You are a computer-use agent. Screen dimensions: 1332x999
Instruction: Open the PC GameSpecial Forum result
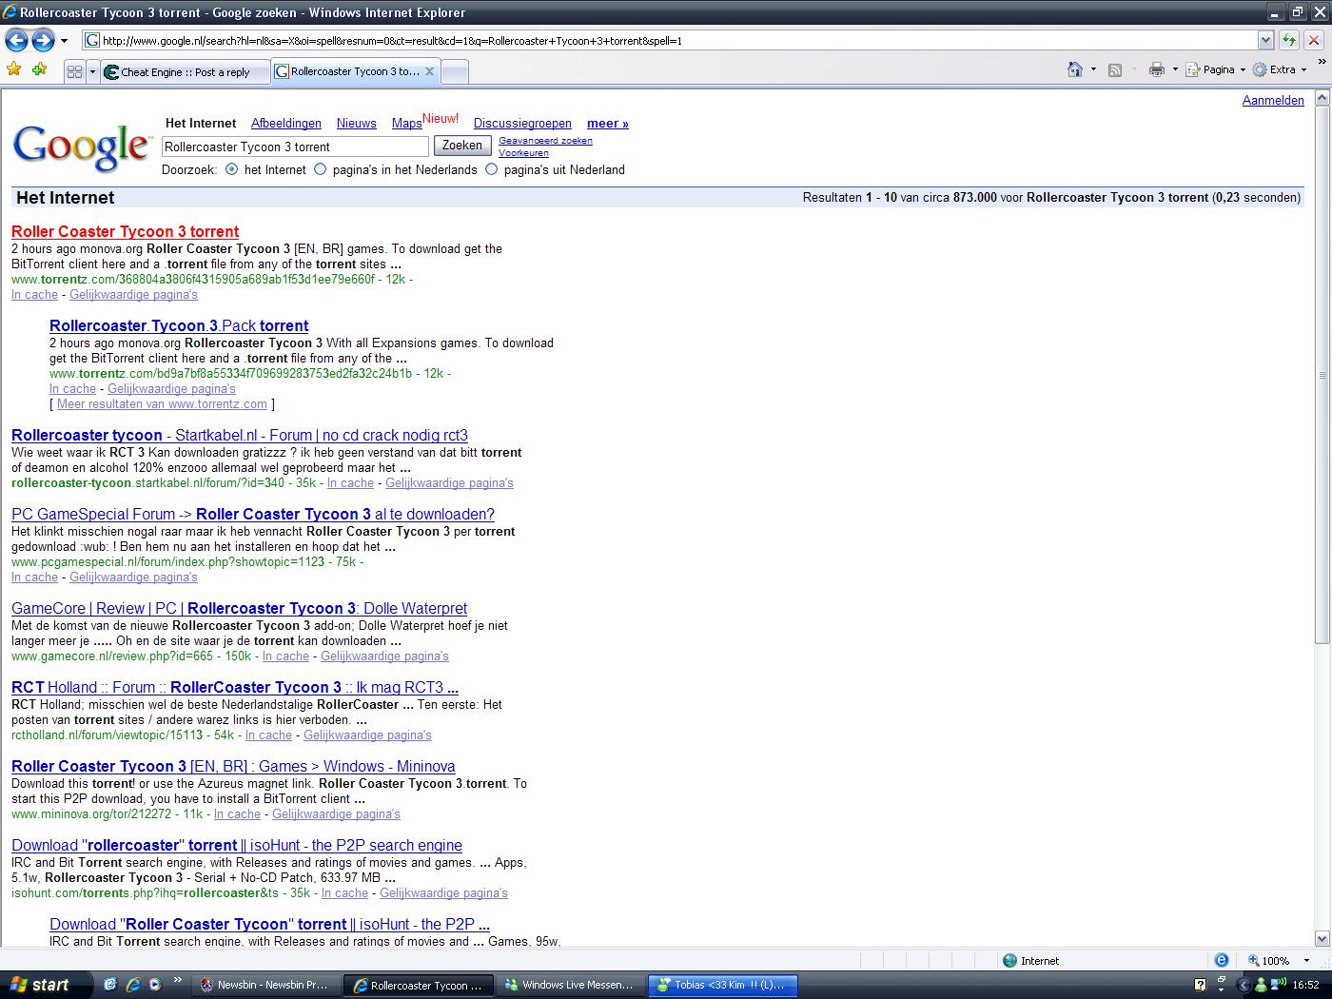(253, 514)
